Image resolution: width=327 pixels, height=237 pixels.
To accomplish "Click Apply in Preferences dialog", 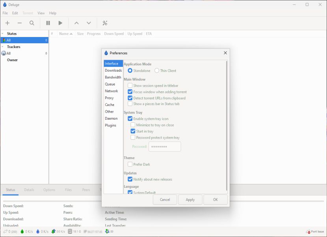I will coord(190,200).
